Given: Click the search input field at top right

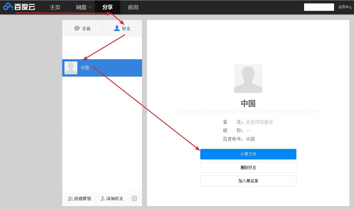Looking at the screenshot, I should click(319, 7).
